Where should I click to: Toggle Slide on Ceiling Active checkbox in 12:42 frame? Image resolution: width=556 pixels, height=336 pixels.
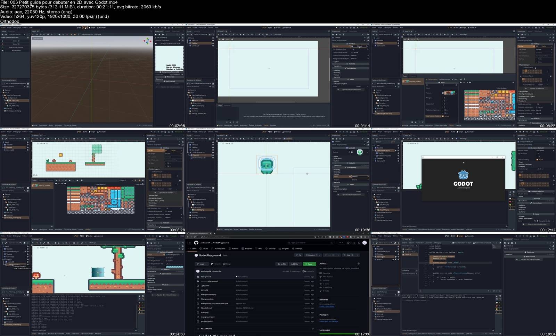click(x=537, y=160)
